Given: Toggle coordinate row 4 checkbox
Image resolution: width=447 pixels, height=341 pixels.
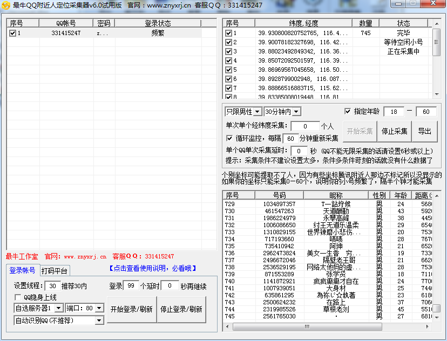Looking at the screenshot, I should (229, 60).
